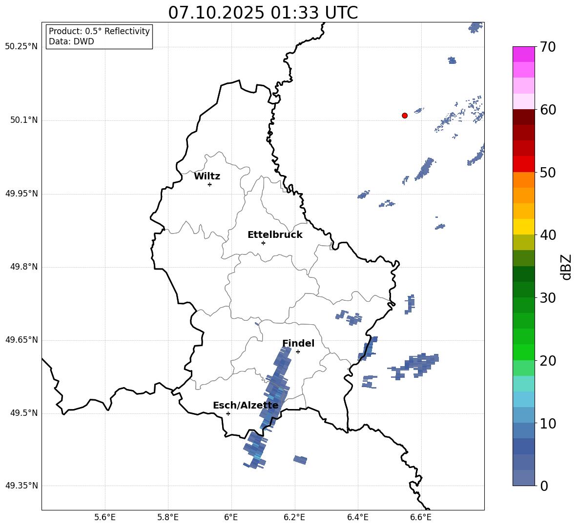Click the 5.8°E longitude label
The image size is (578, 527).
[168, 517]
